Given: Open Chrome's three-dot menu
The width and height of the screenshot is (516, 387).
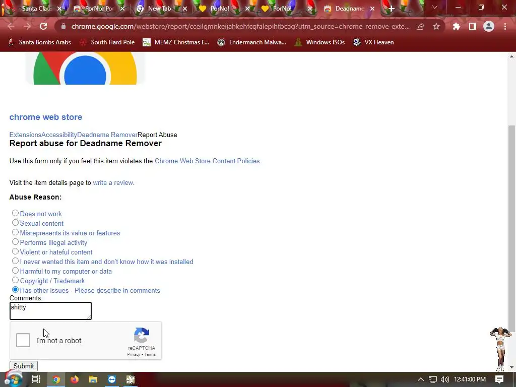Looking at the screenshot, I should point(505,26).
